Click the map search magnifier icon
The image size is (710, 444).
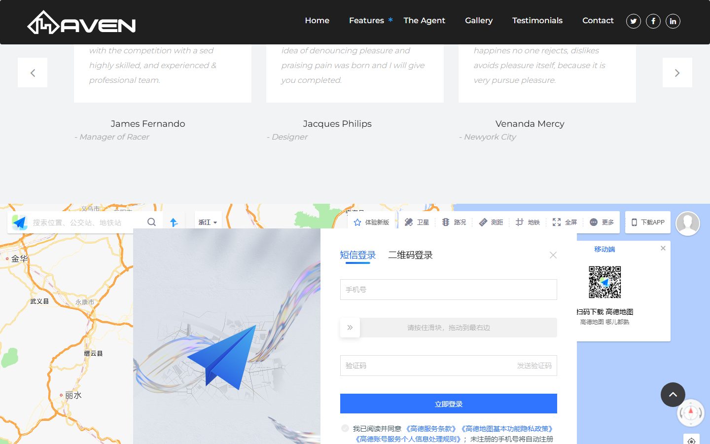click(151, 222)
